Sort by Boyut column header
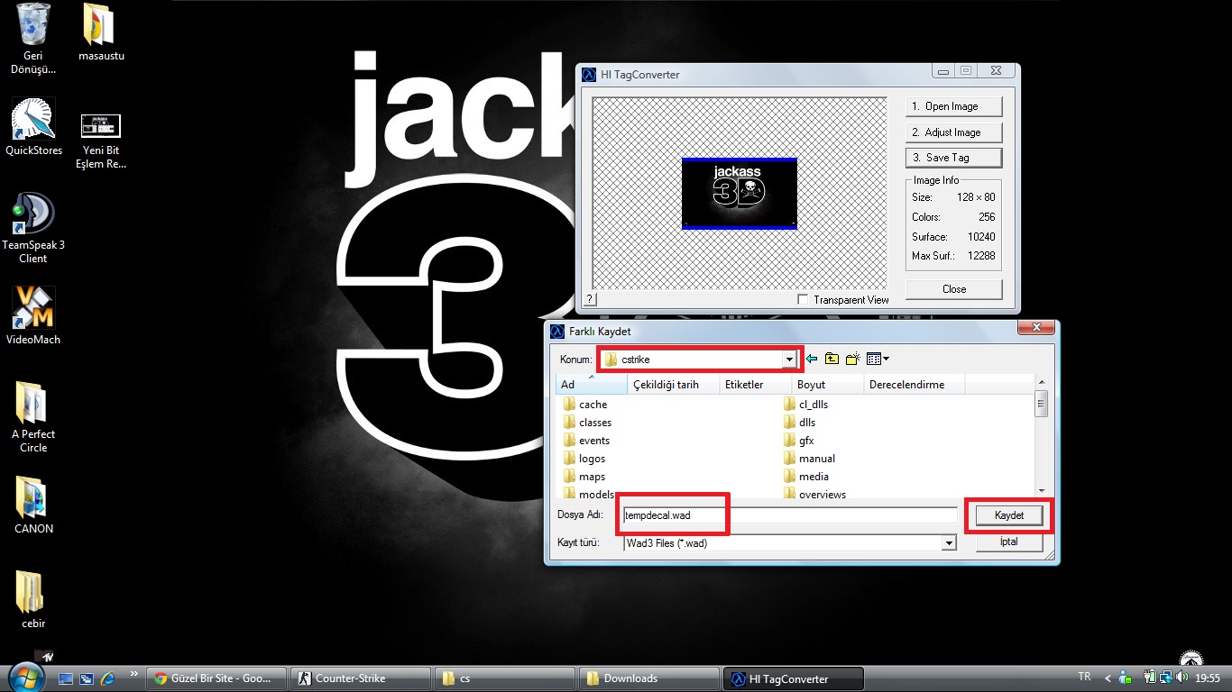This screenshot has width=1232, height=692. point(827,385)
